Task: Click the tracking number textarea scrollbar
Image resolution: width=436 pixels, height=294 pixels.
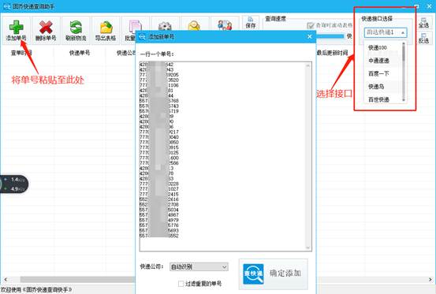Action: point(308,156)
